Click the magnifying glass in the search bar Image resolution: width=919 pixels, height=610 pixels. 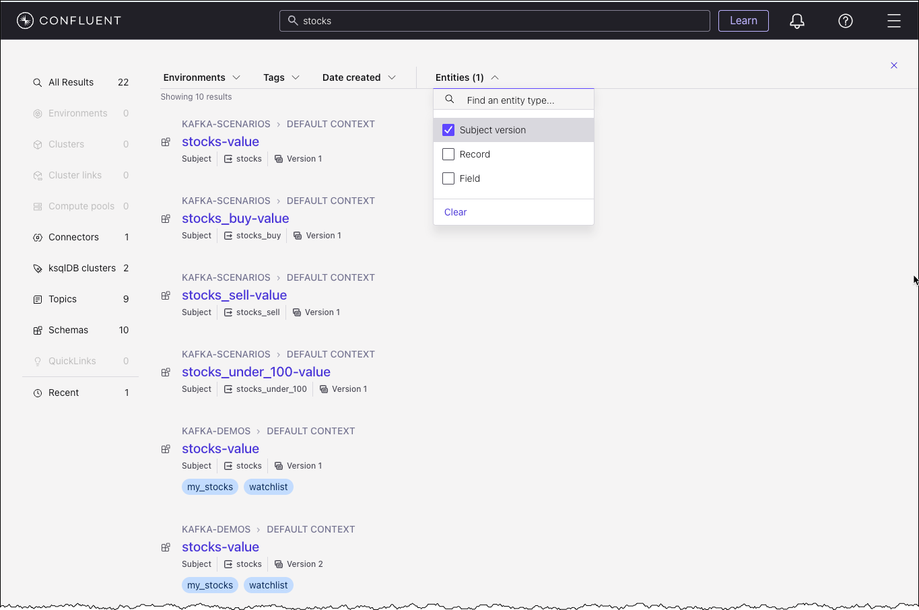pyautogui.click(x=292, y=21)
